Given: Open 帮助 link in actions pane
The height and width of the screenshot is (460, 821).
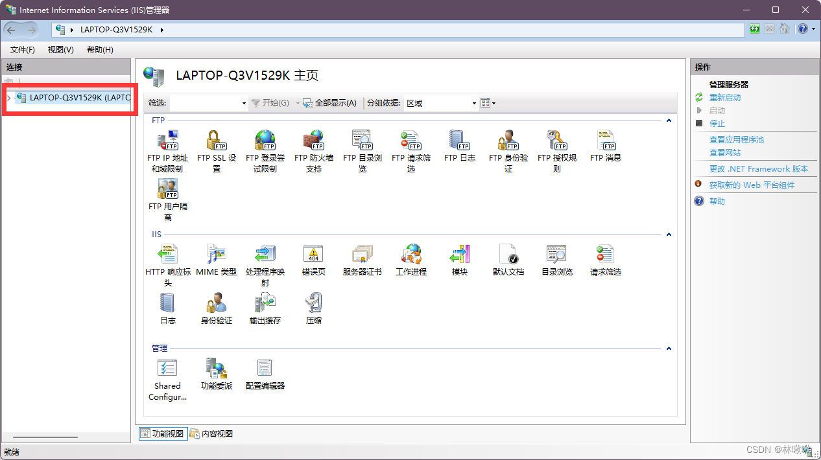Looking at the screenshot, I should (x=717, y=201).
